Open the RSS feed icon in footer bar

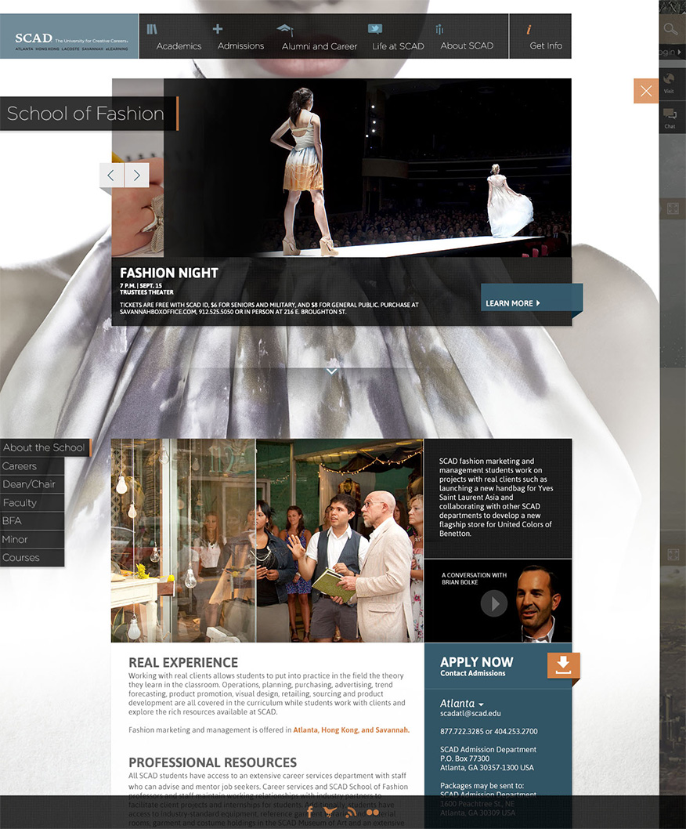[x=351, y=812]
